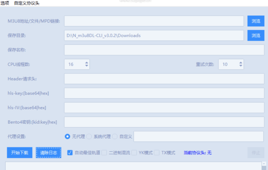Screen dimensions: 268x170
Task: Decrease 重试次数 with down arrow
Action: click(241, 66)
